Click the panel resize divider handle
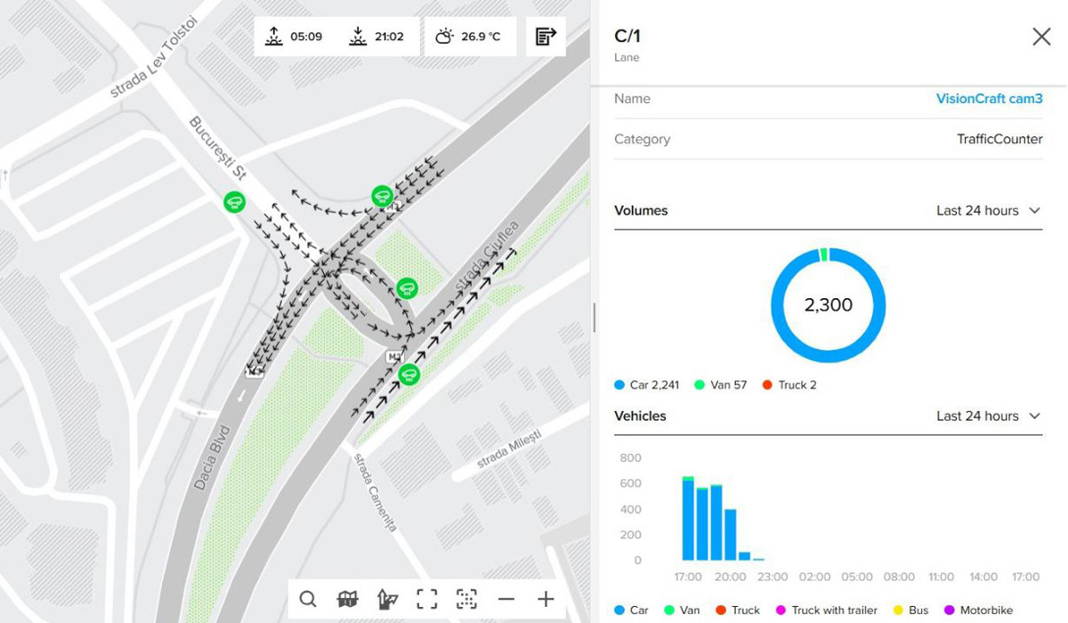The height and width of the screenshot is (623, 1068). coord(594,318)
